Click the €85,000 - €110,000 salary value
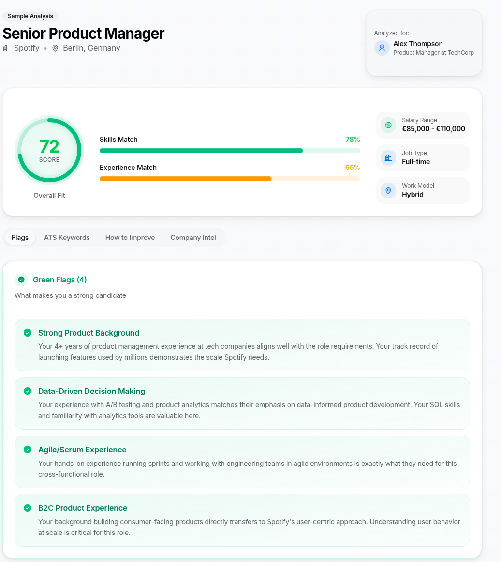The width and height of the screenshot is (501, 562). [x=433, y=129]
